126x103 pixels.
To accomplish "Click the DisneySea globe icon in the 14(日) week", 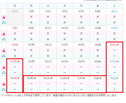I will coord(4,56).
